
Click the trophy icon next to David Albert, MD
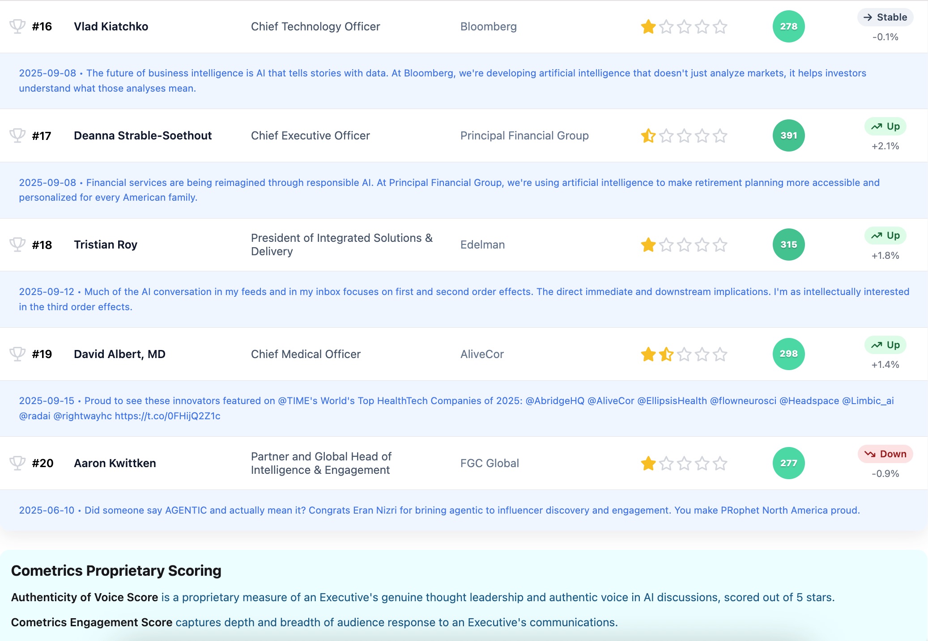click(17, 354)
